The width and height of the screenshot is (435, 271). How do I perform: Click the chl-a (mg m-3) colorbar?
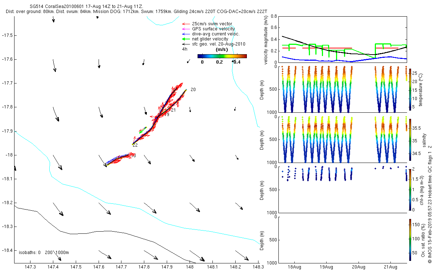point(410,189)
